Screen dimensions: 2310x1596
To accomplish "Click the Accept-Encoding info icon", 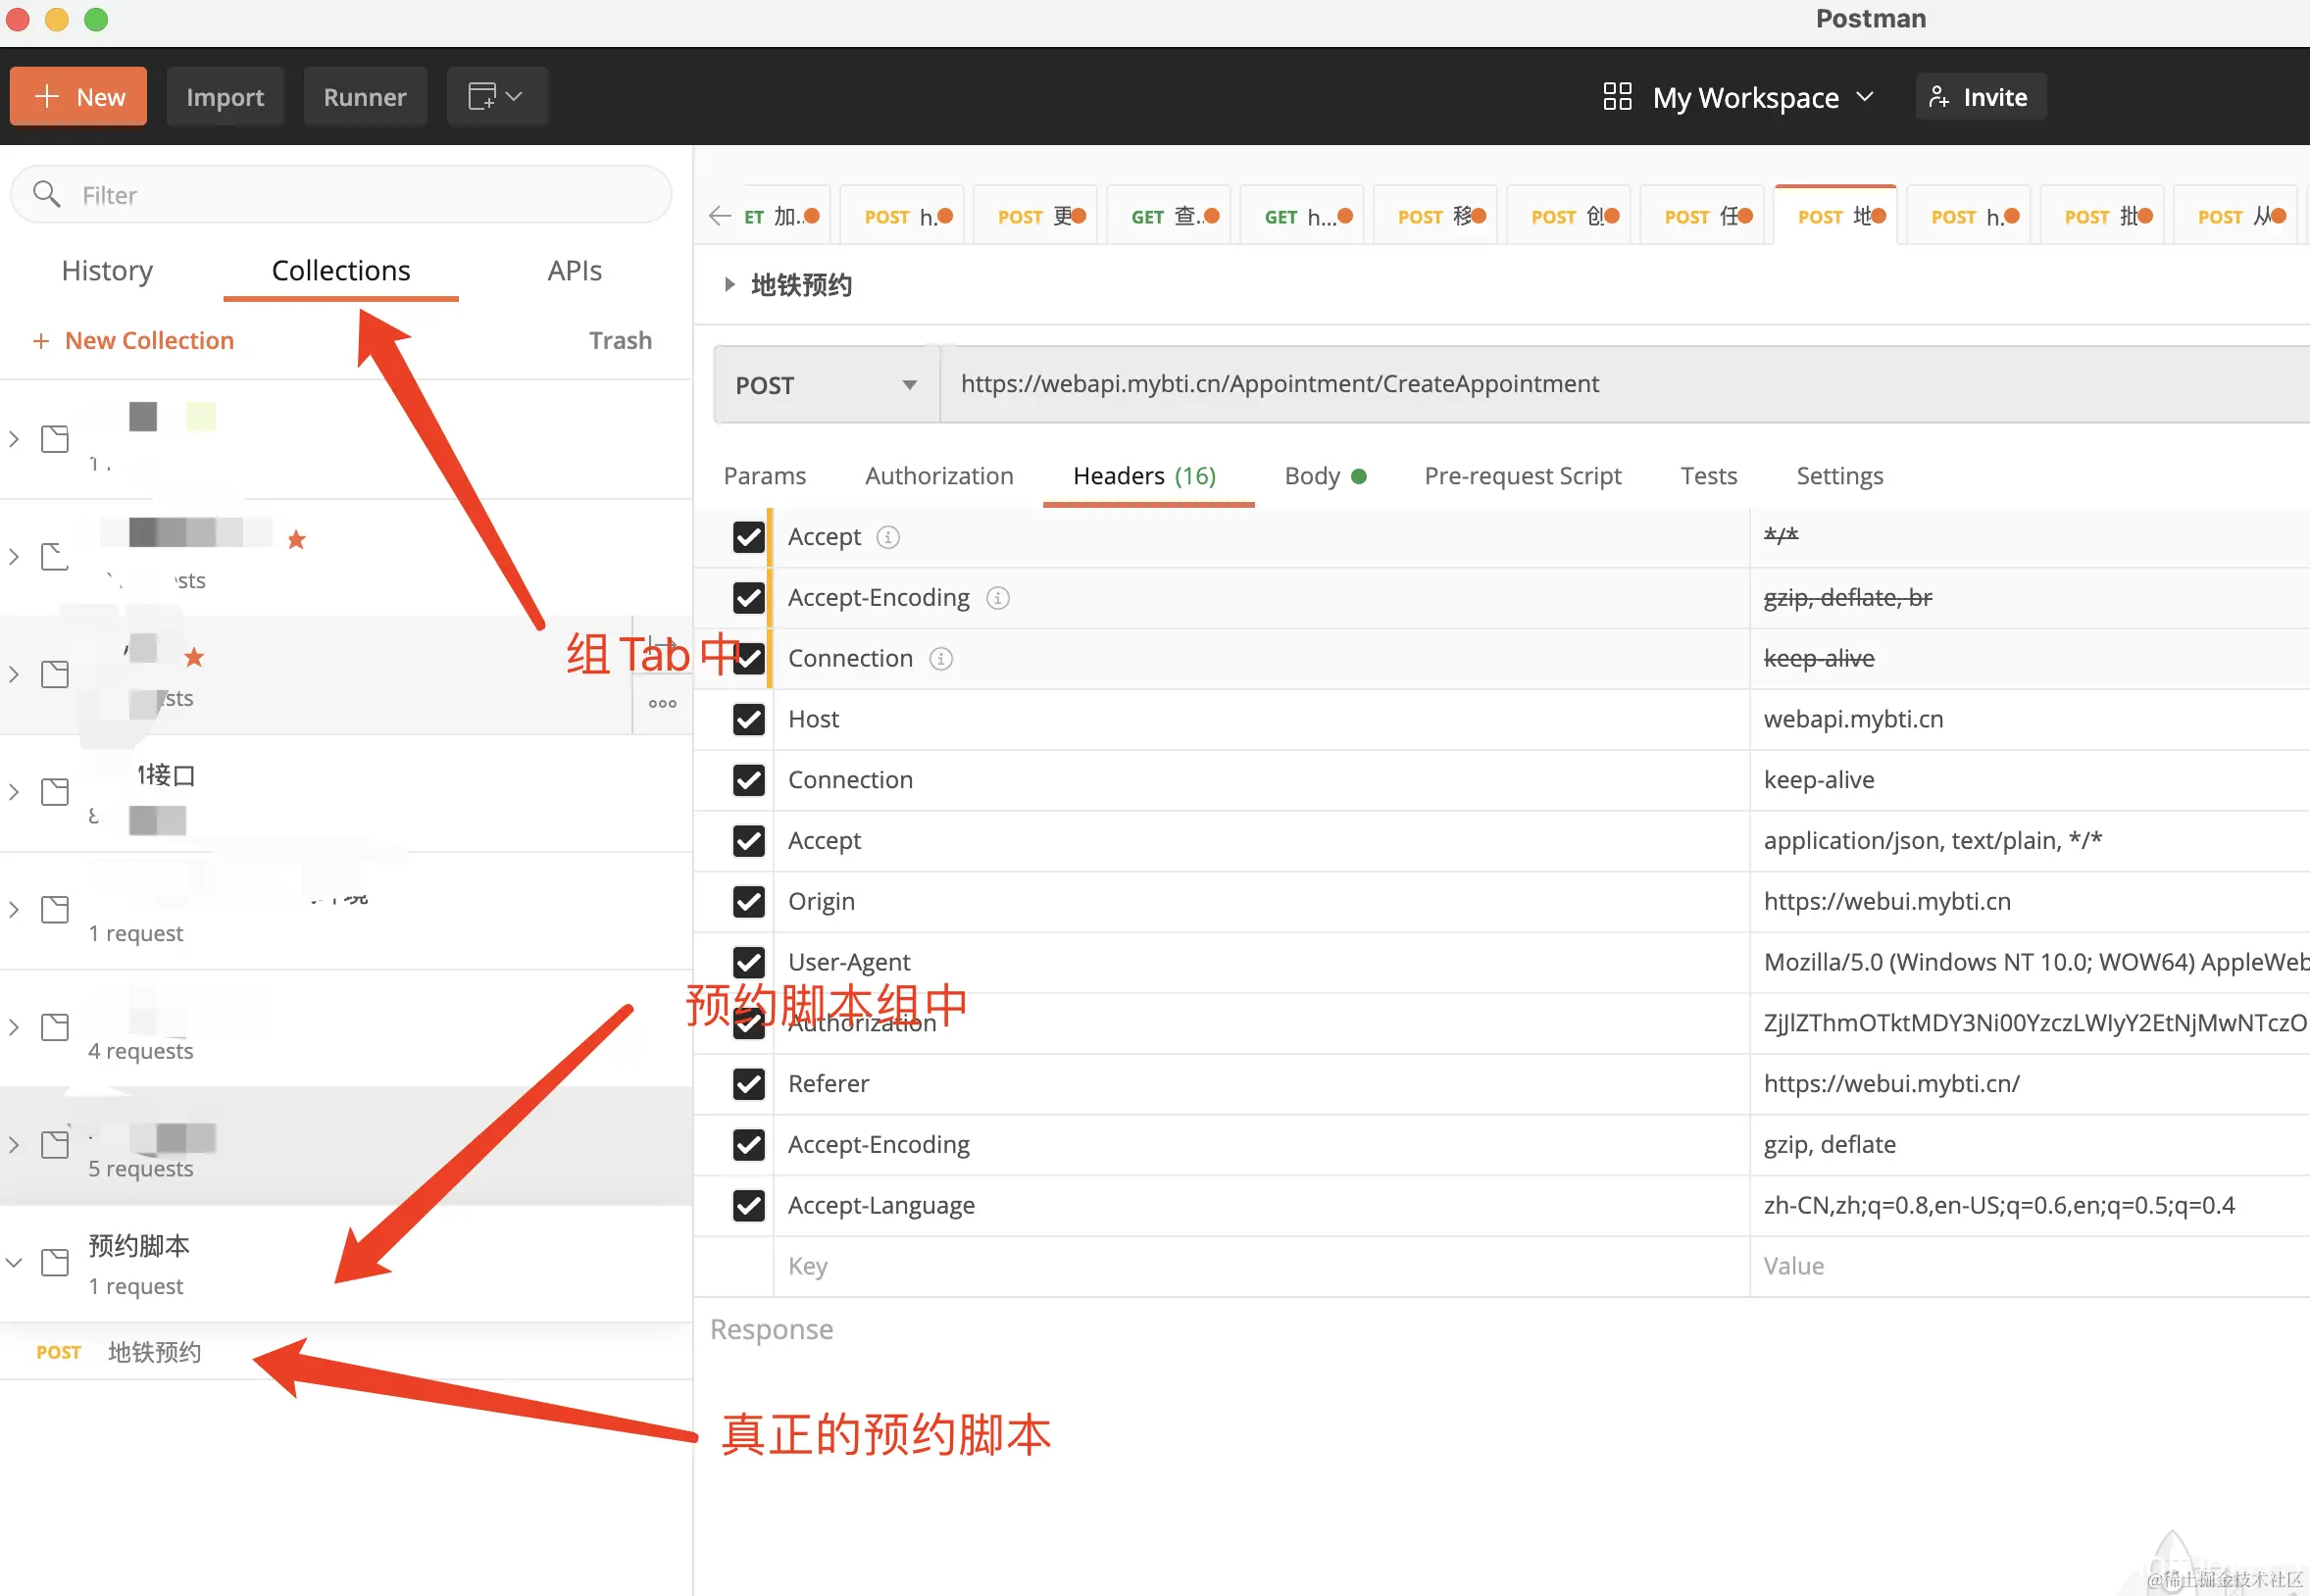I will tap(997, 598).
